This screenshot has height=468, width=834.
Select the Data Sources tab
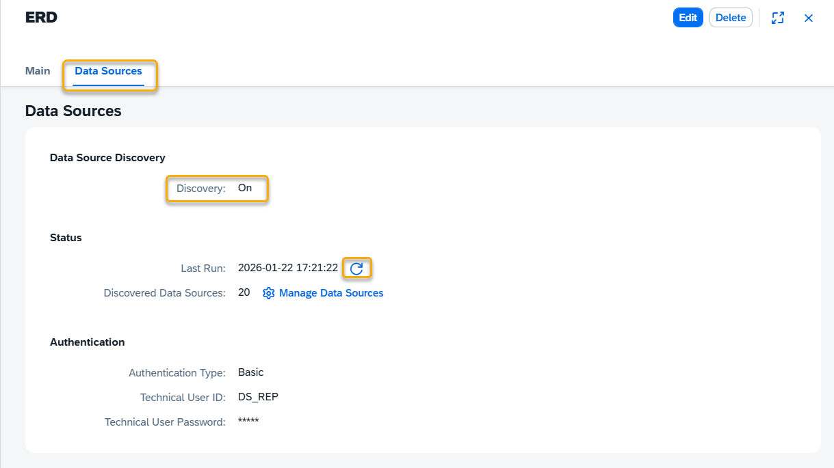coord(108,71)
